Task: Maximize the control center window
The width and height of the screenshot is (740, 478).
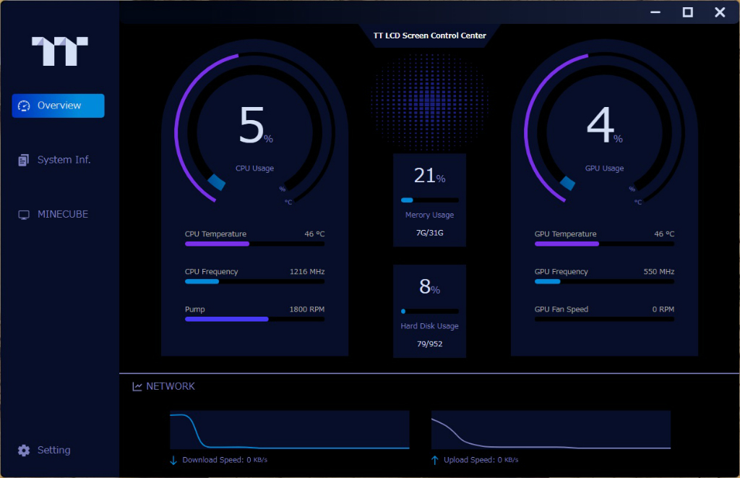Action: point(688,12)
